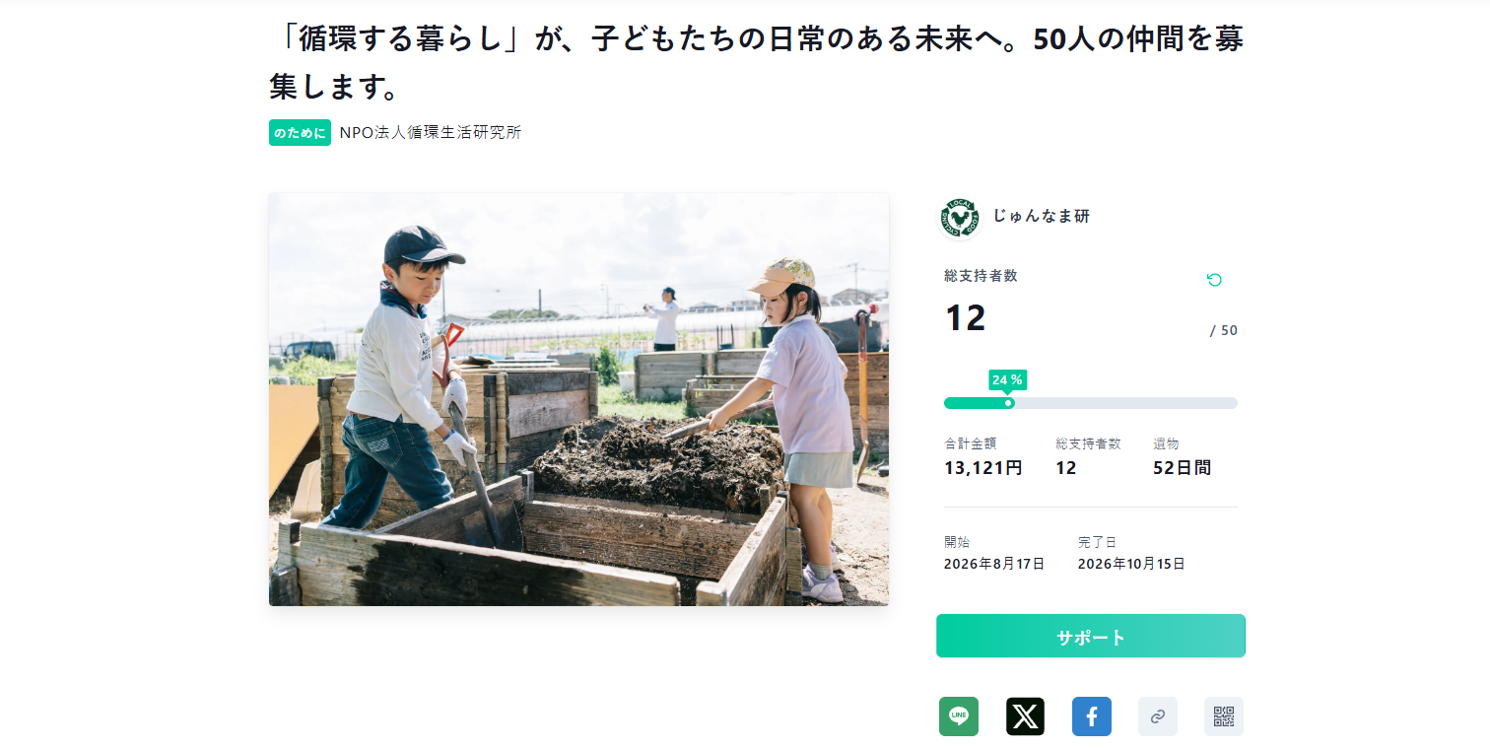1490x749 pixels.
Task: Click the campaign headline text
Action: [x=756, y=63]
